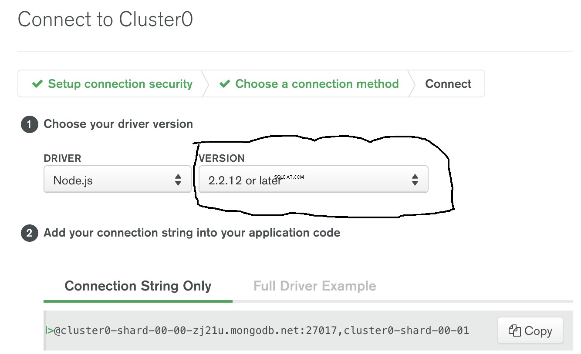581x354 pixels.
Task: Click the Connect to Cluster0 heading
Action: (x=105, y=20)
